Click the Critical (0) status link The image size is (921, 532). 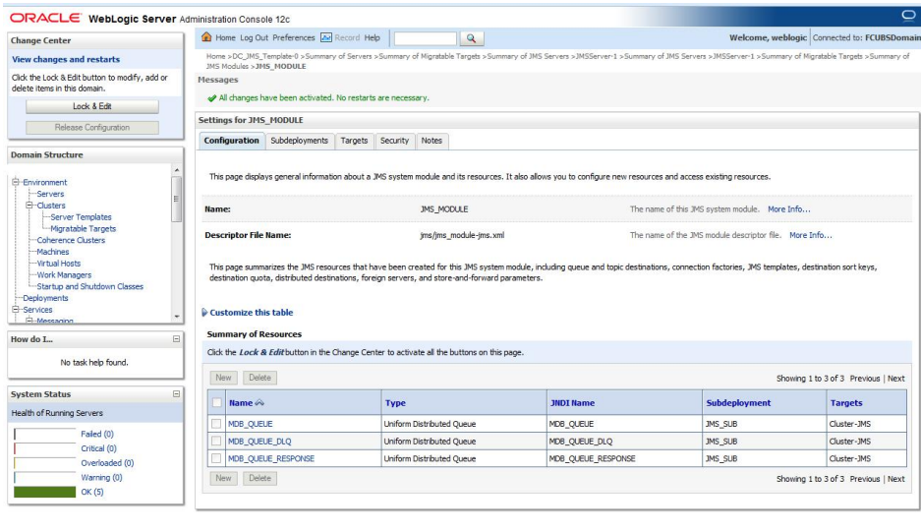(x=98, y=448)
